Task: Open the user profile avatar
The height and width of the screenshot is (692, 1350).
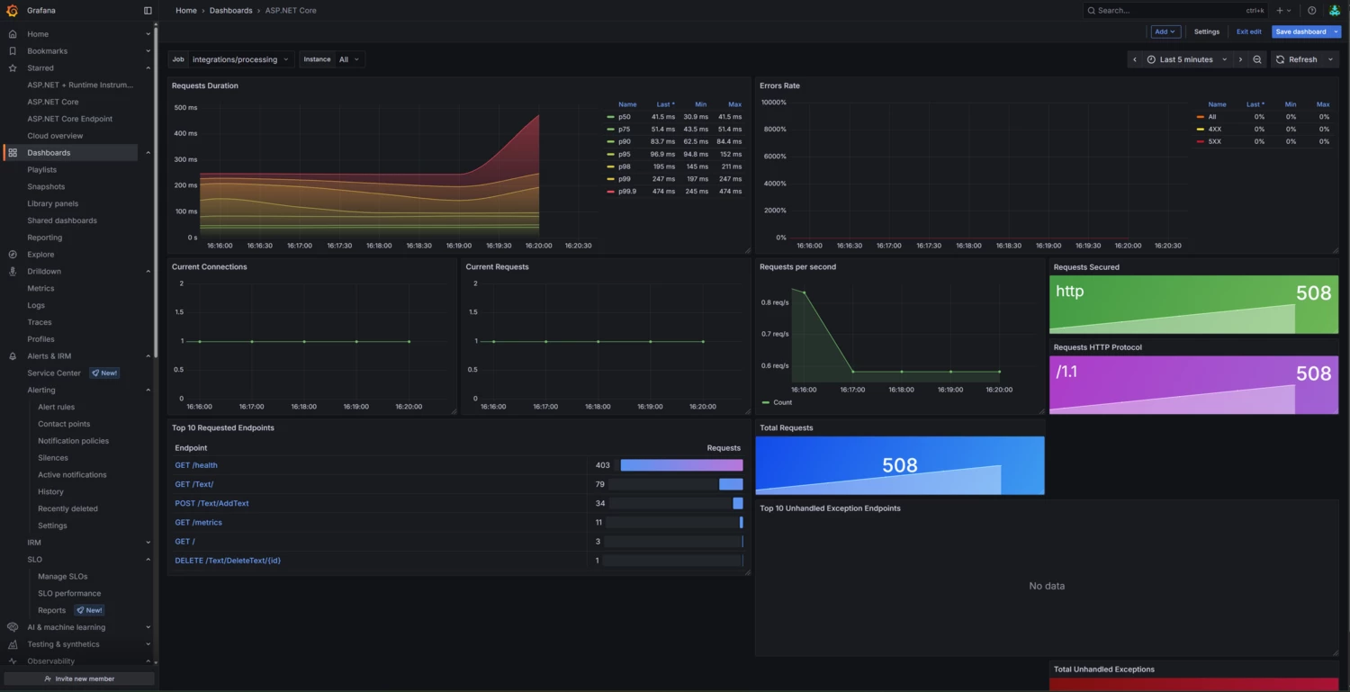Action: (1335, 11)
